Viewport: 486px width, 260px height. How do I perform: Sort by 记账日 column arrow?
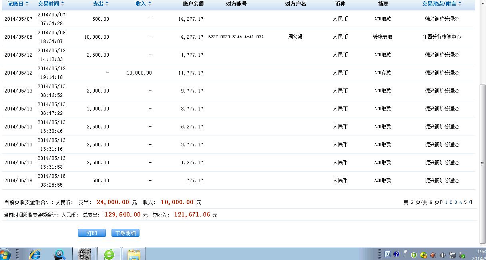point(27,4)
